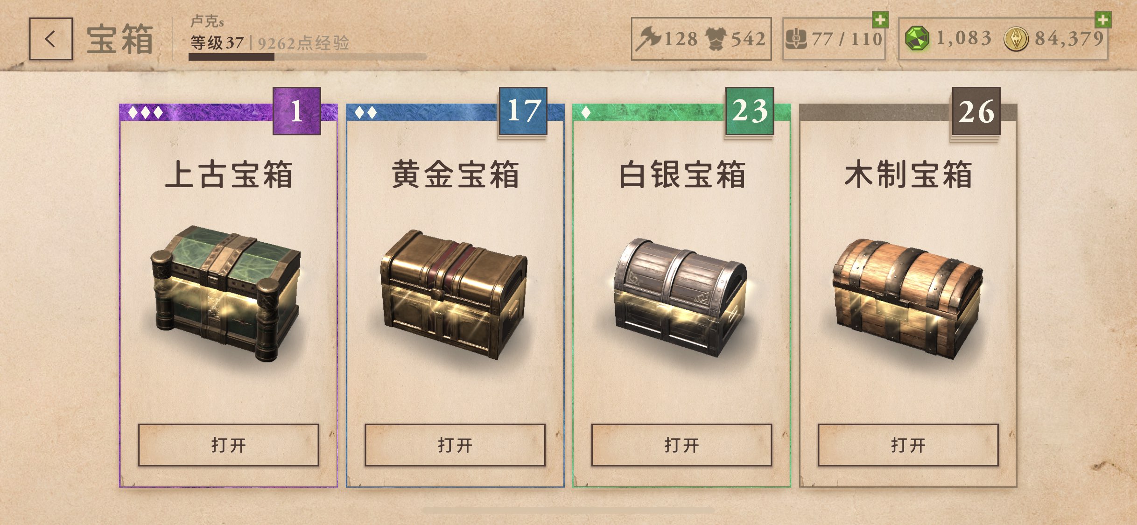
Task: Tap the gold coin currency icon
Action: point(1016,39)
